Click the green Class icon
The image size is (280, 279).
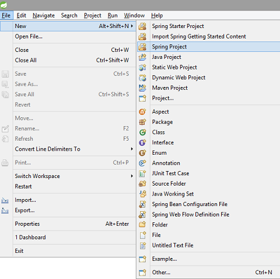(142, 132)
